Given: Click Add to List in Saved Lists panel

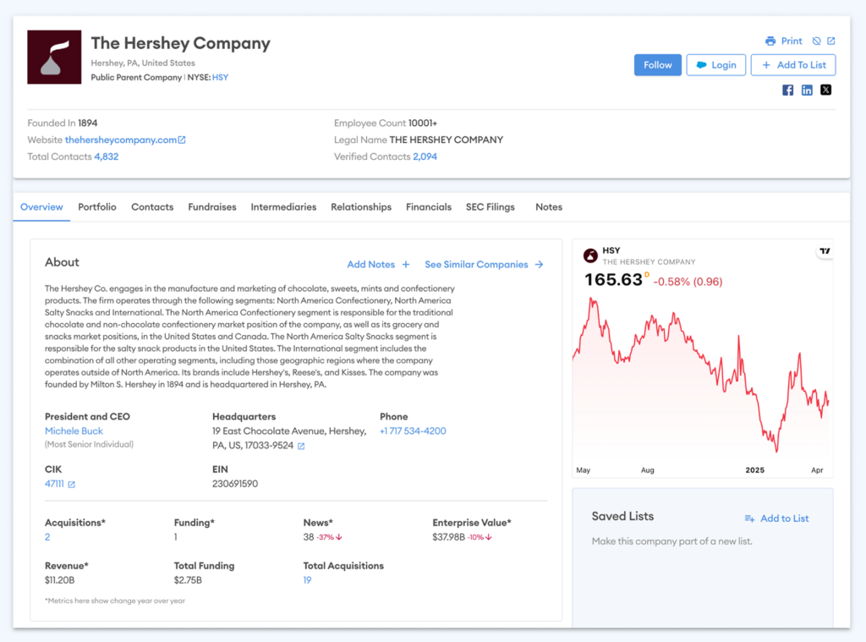Looking at the screenshot, I should tap(776, 519).
